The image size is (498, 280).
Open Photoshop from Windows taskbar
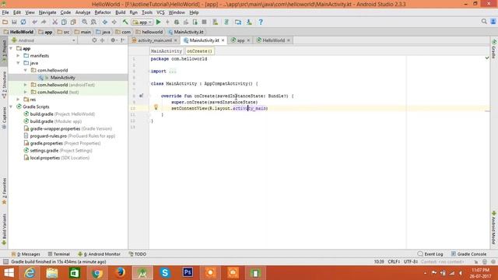coord(188,273)
